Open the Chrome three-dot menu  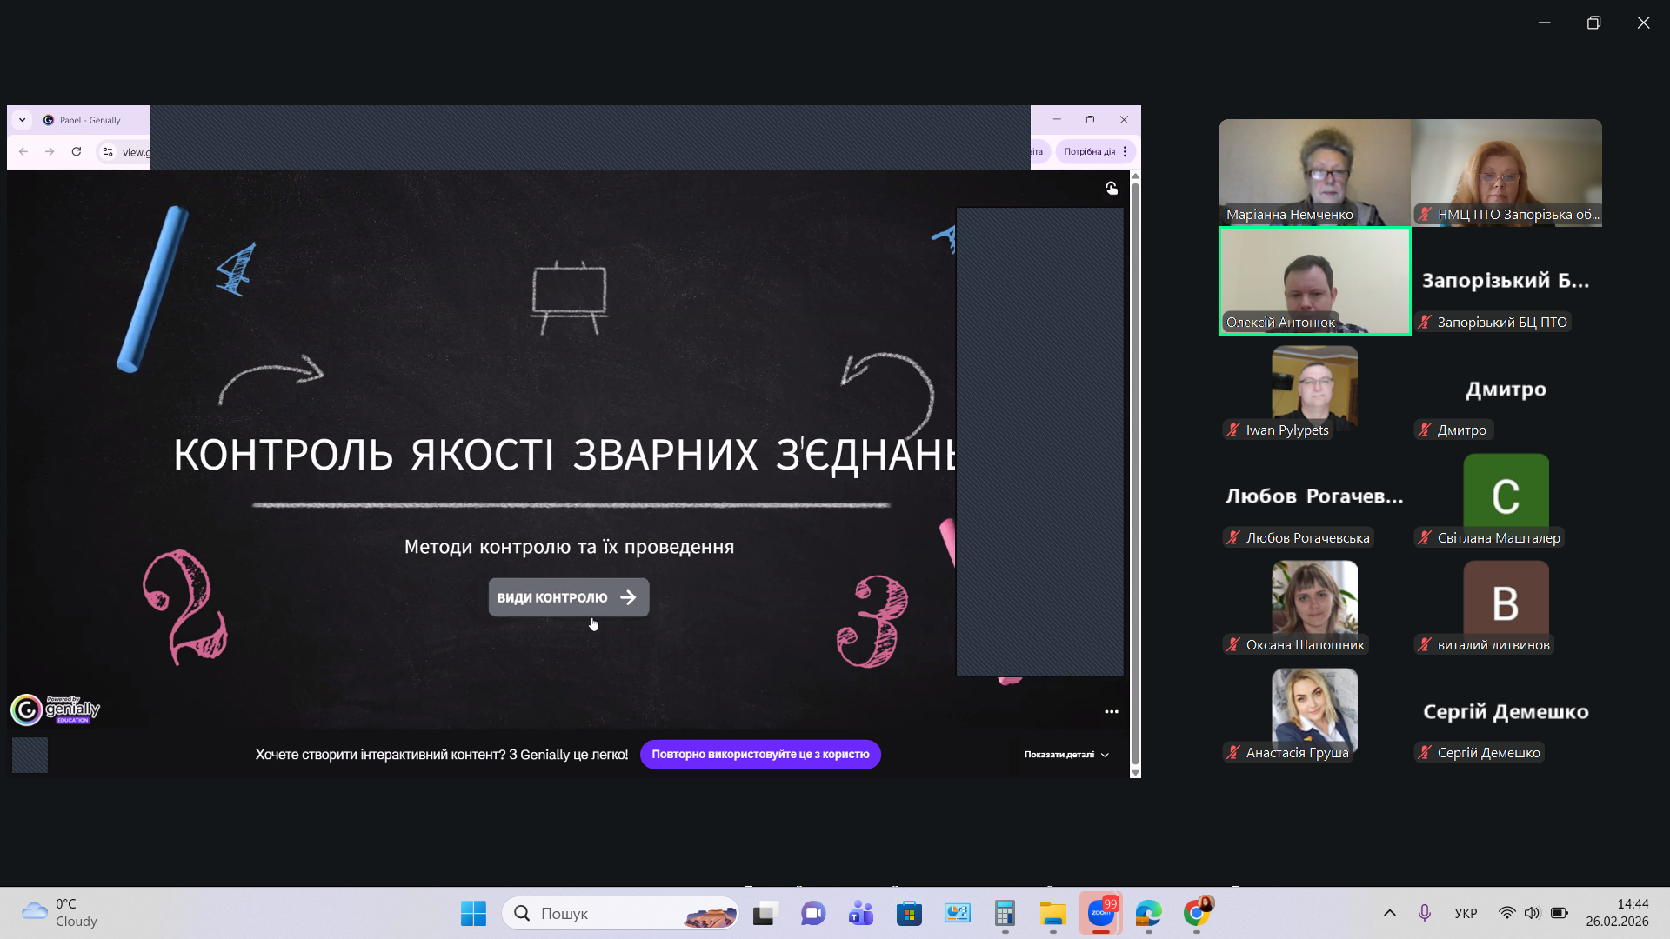pos(1125,151)
